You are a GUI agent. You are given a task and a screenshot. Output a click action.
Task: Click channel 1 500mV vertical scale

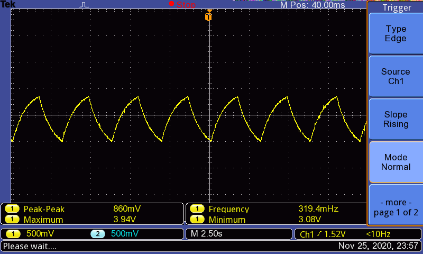[40, 234]
